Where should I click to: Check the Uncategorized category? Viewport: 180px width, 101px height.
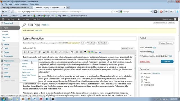tap(142, 85)
